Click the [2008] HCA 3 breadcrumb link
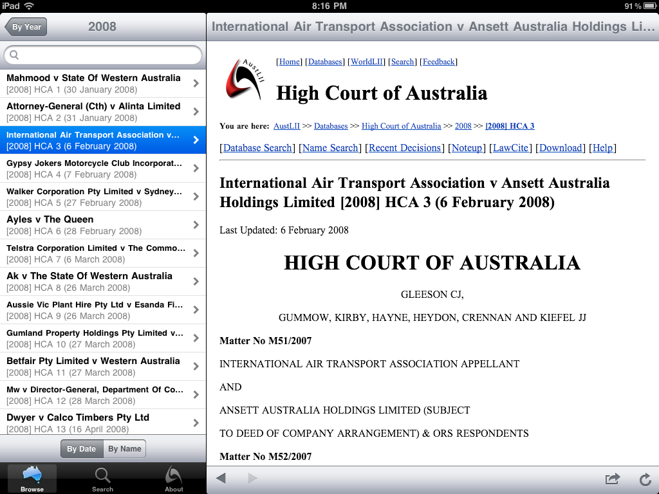The height and width of the screenshot is (494, 659). pyautogui.click(x=510, y=126)
